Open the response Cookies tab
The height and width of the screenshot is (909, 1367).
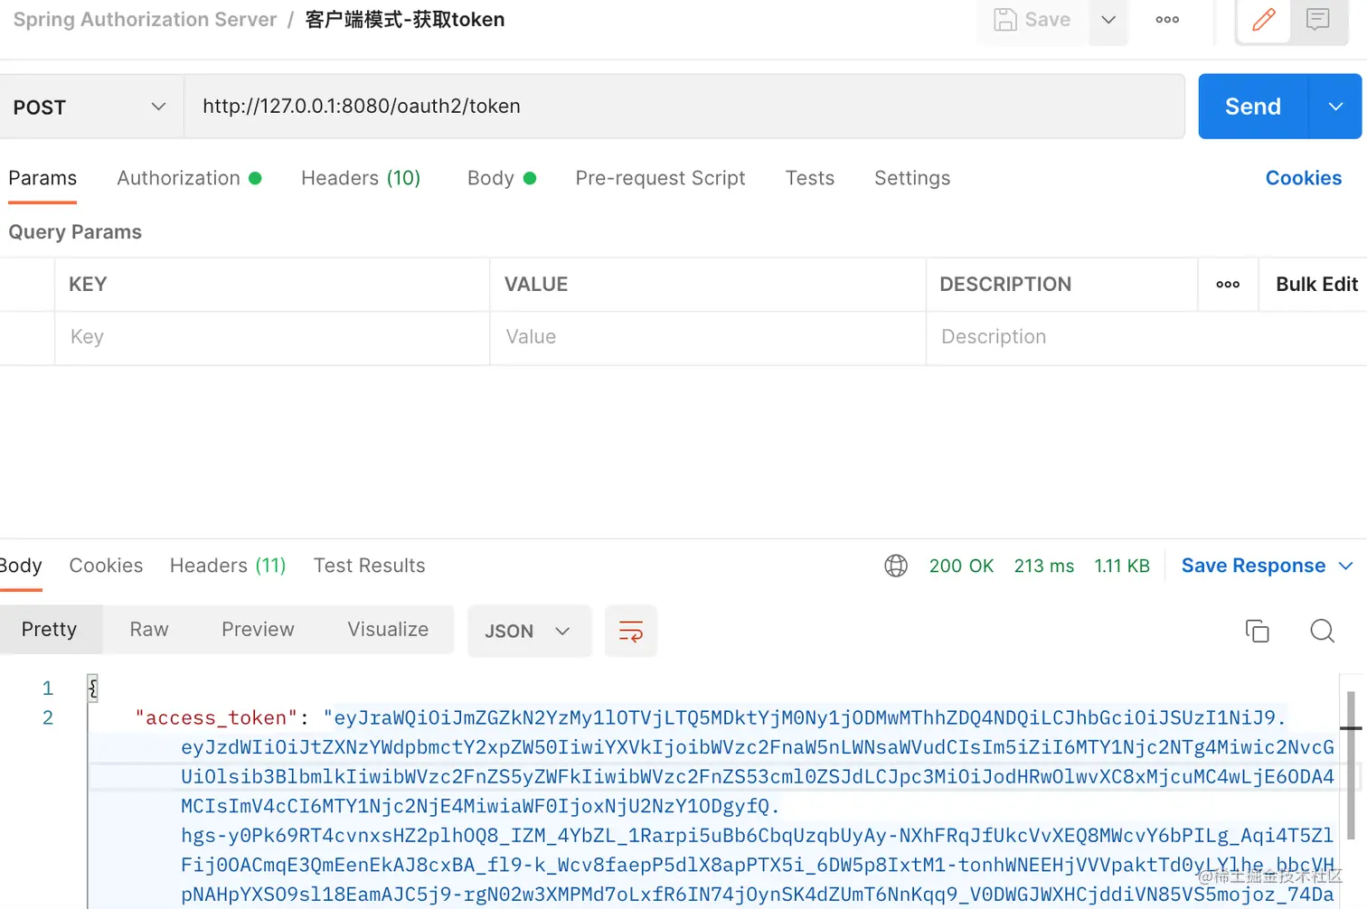106,566
